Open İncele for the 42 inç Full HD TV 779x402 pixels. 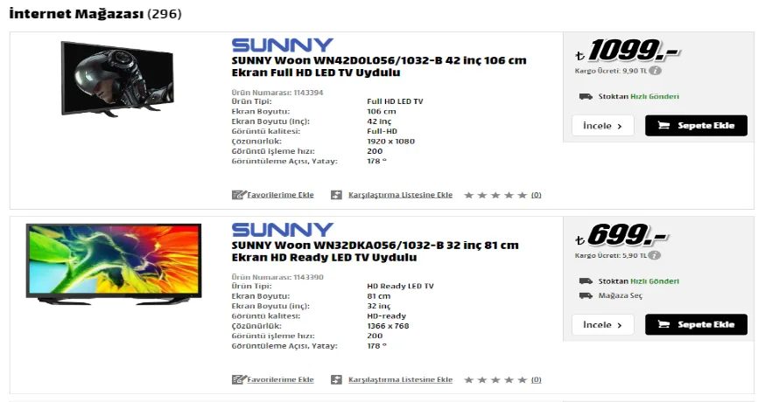click(x=603, y=126)
